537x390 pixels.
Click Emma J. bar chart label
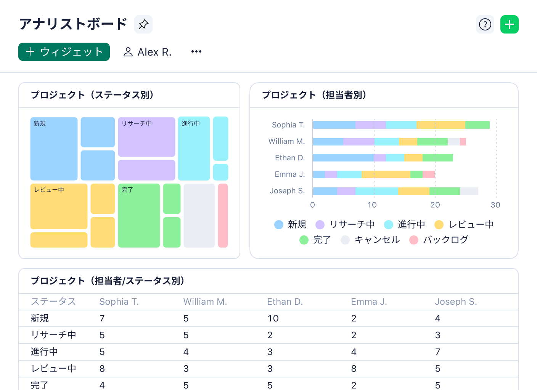(x=290, y=174)
